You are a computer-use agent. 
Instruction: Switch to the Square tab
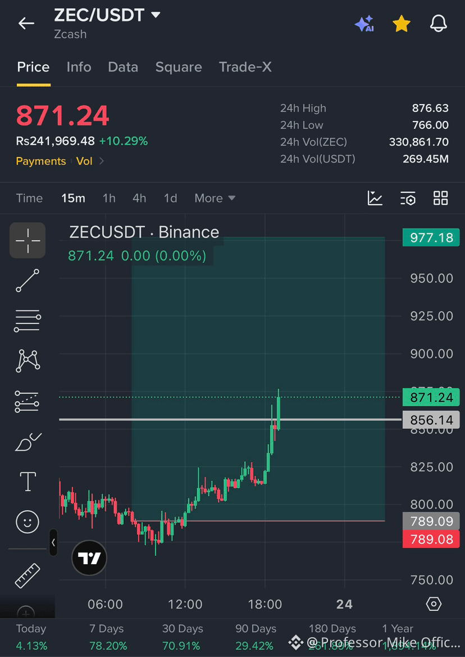tap(179, 67)
